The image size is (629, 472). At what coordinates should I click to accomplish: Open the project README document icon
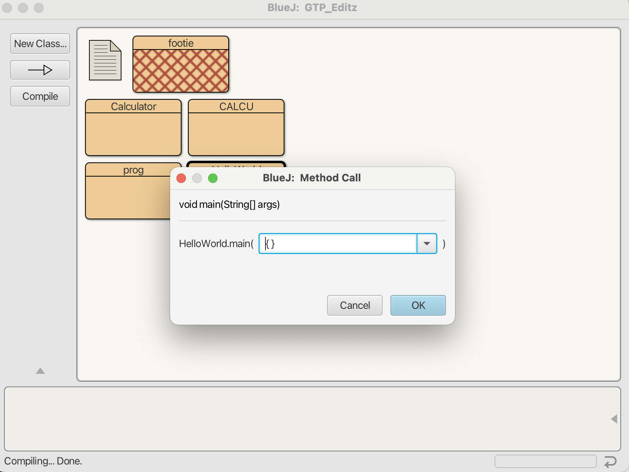[105, 60]
